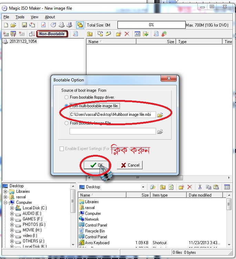Screen dimensions: 236x259
Task: Expand the GAMES (F:) drive node
Action: pyautogui.click(x=12, y=219)
